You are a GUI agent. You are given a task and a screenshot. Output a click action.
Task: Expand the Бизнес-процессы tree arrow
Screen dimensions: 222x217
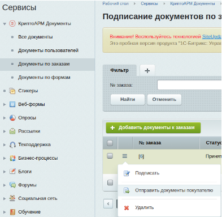[x=5, y=158]
